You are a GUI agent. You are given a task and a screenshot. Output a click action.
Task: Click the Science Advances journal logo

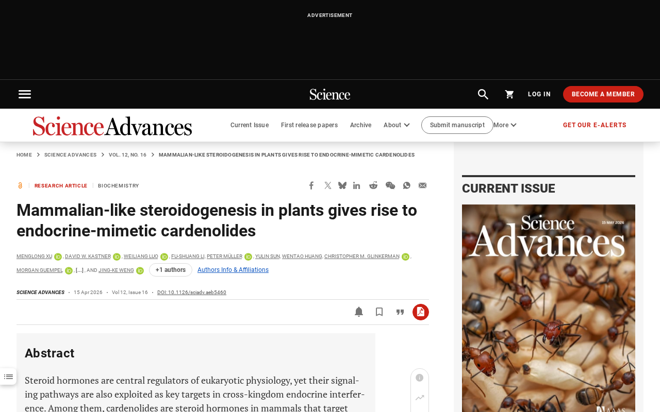112,126
